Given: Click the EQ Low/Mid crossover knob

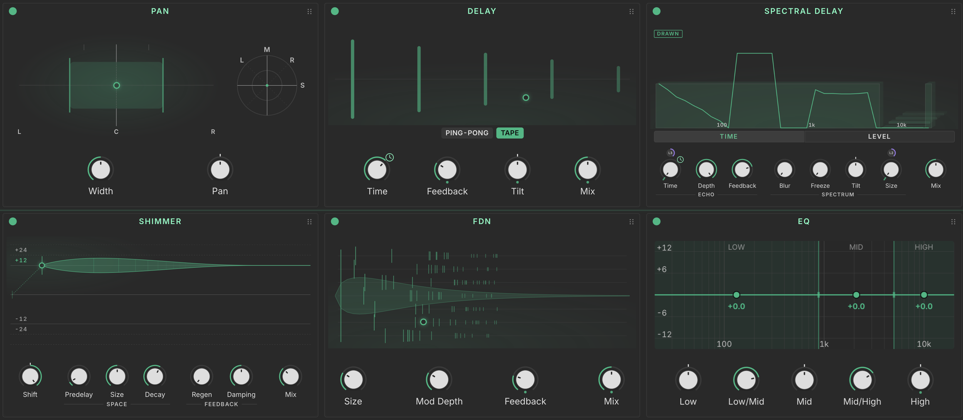Looking at the screenshot, I should click(746, 380).
